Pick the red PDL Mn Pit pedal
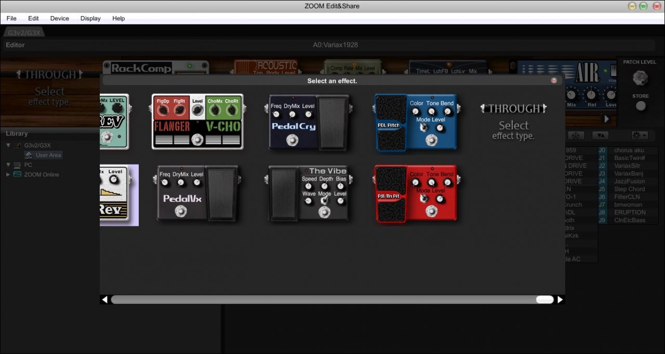 click(x=416, y=194)
